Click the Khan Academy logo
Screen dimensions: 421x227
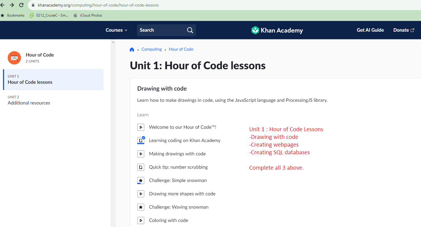click(x=277, y=30)
